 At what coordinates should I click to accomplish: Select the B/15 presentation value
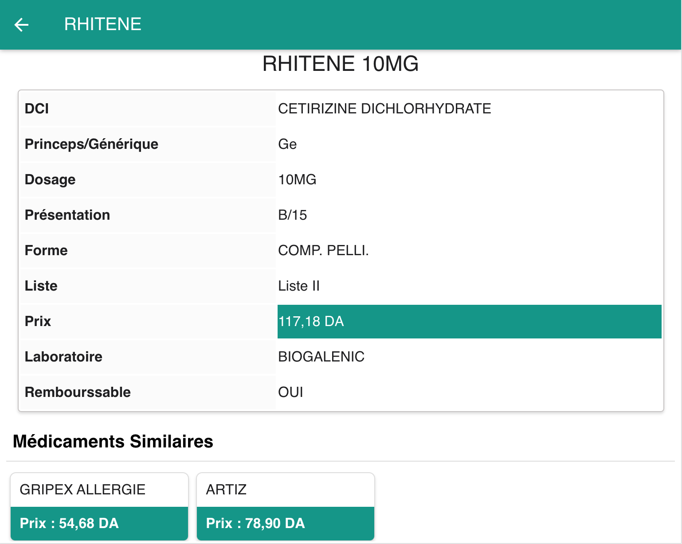point(292,215)
